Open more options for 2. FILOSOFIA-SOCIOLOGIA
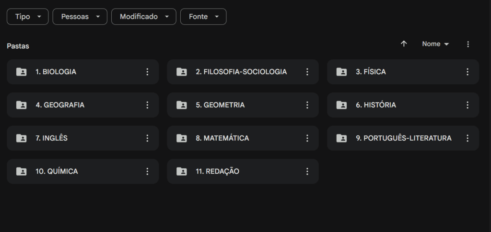 307,72
